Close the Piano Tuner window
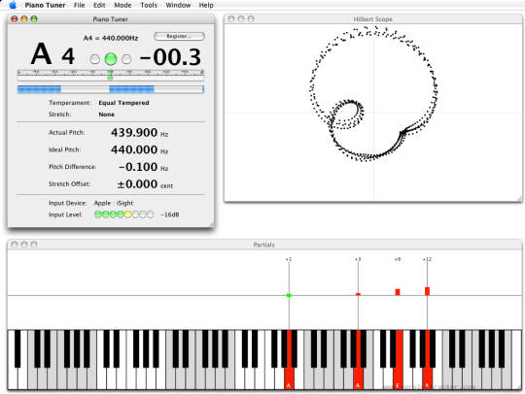The width and height of the screenshot is (525, 394). (x=15, y=19)
